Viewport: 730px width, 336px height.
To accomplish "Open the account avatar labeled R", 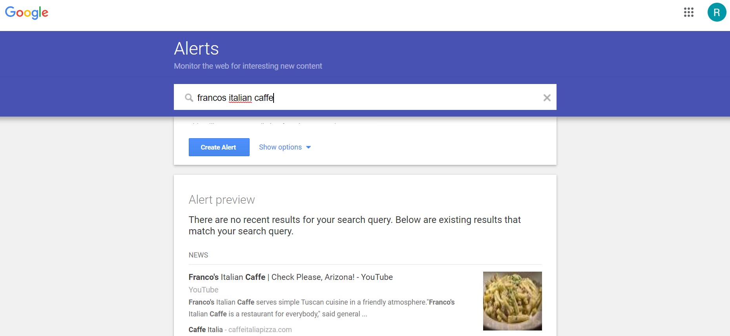I will pyautogui.click(x=717, y=12).
